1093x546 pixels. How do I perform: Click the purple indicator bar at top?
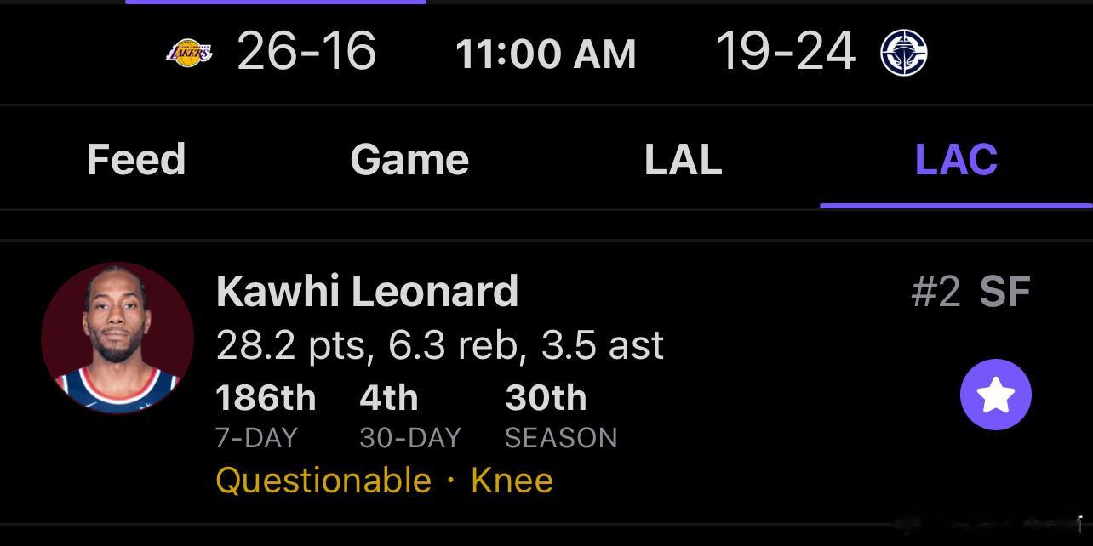(x=275, y=3)
